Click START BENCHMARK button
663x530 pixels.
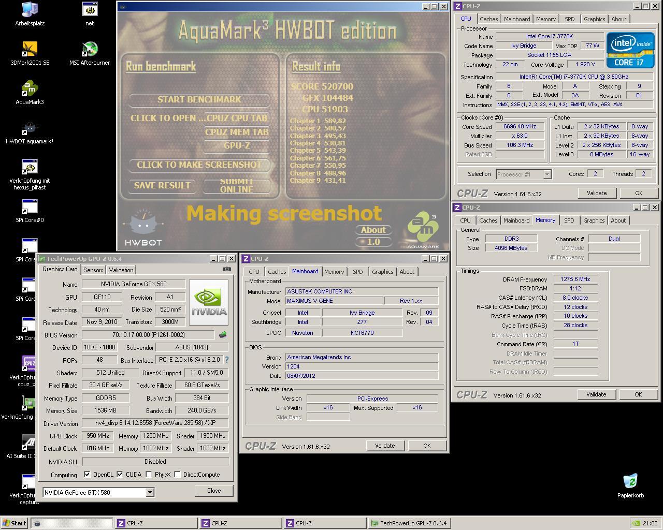click(x=199, y=99)
